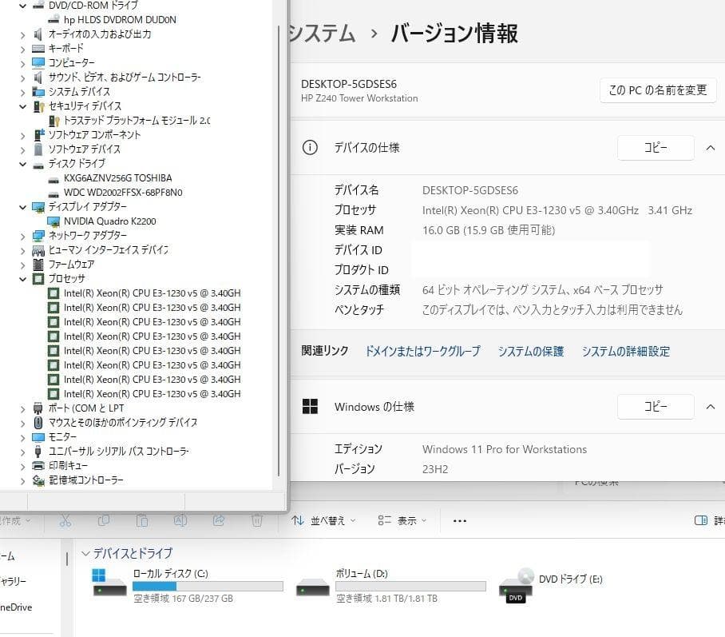Click the Paste icon in Explorer toolbar
The height and width of the screenshot is (637, 725).
[x=141, y=520]
